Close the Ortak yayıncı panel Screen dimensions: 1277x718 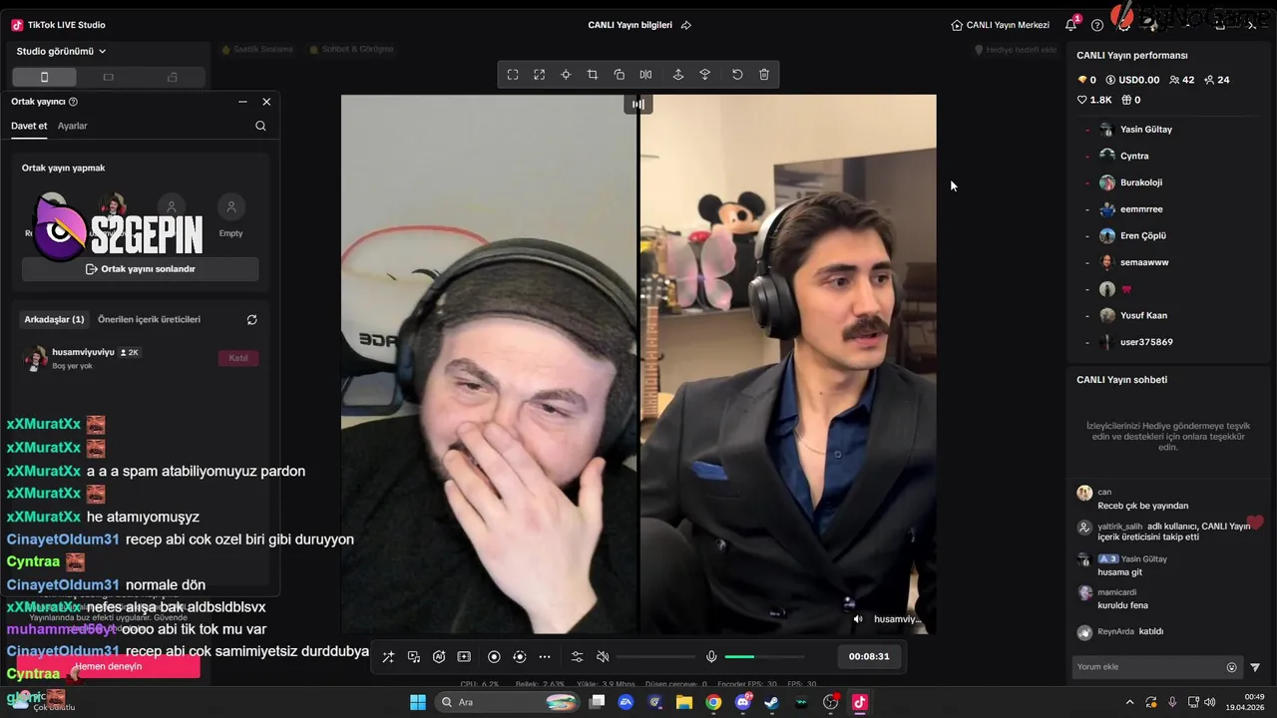pyautogui.click(x=266, y=102)
